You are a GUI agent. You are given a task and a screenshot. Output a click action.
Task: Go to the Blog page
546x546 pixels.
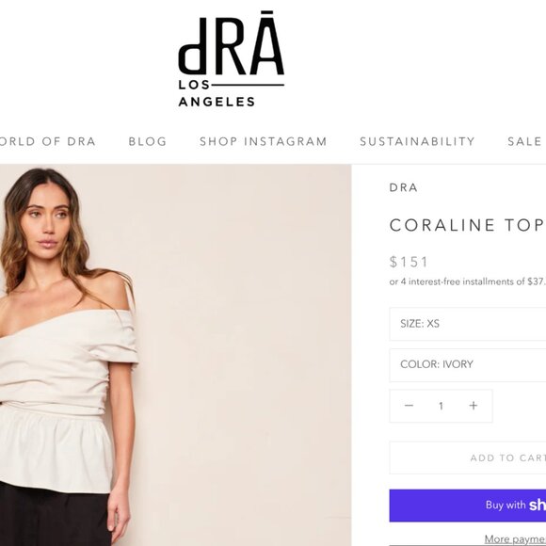pos(148,142)
